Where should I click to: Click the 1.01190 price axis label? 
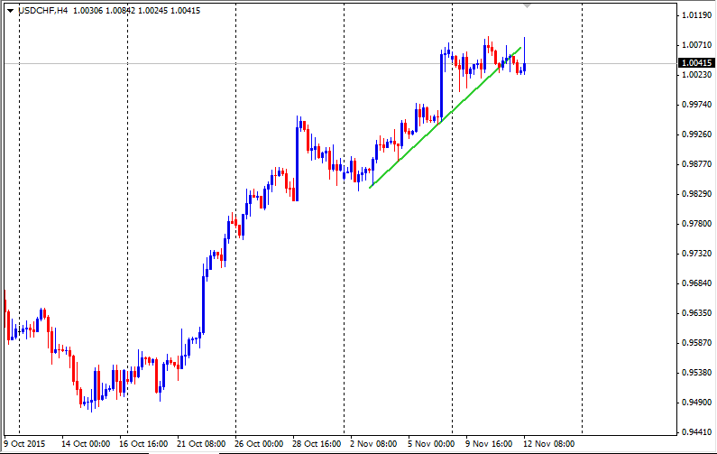[697, 15]
